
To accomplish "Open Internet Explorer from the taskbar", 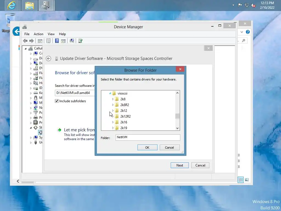I will (12, 5).
